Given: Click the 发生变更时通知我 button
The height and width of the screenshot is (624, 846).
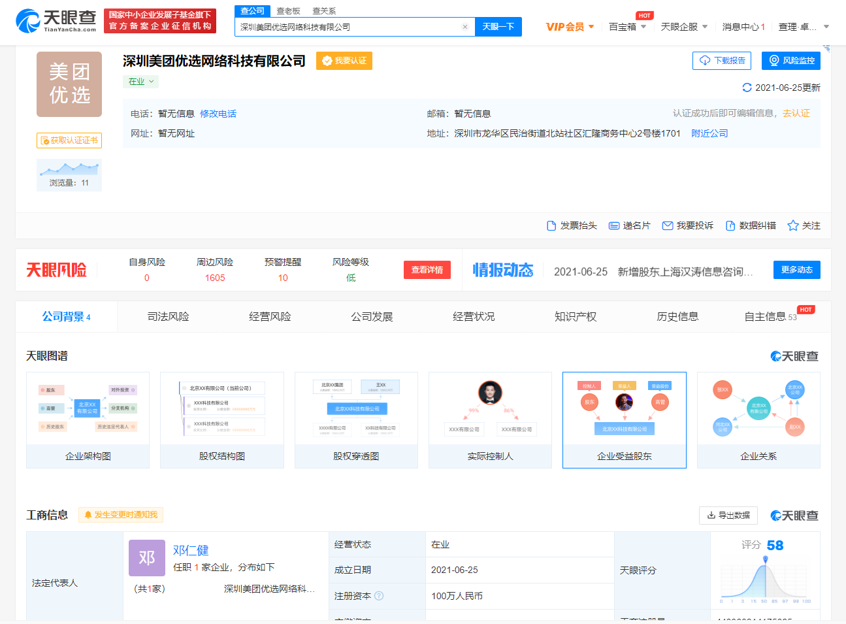Looking at the screenshot, I should point(121,515).
